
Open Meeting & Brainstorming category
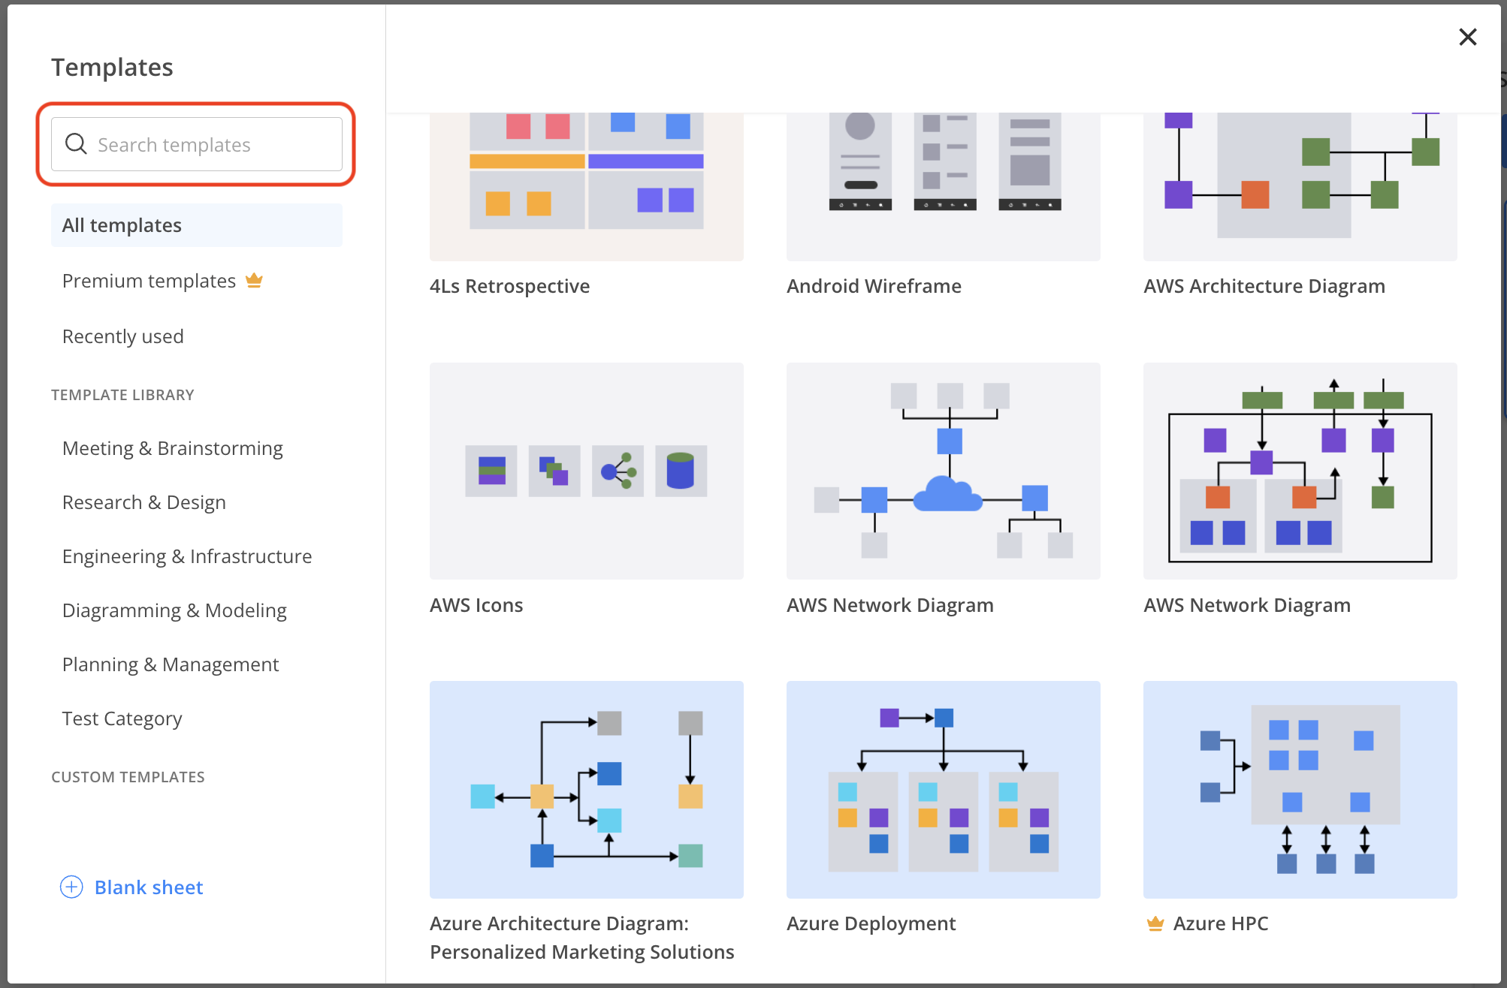click(173, 448)
